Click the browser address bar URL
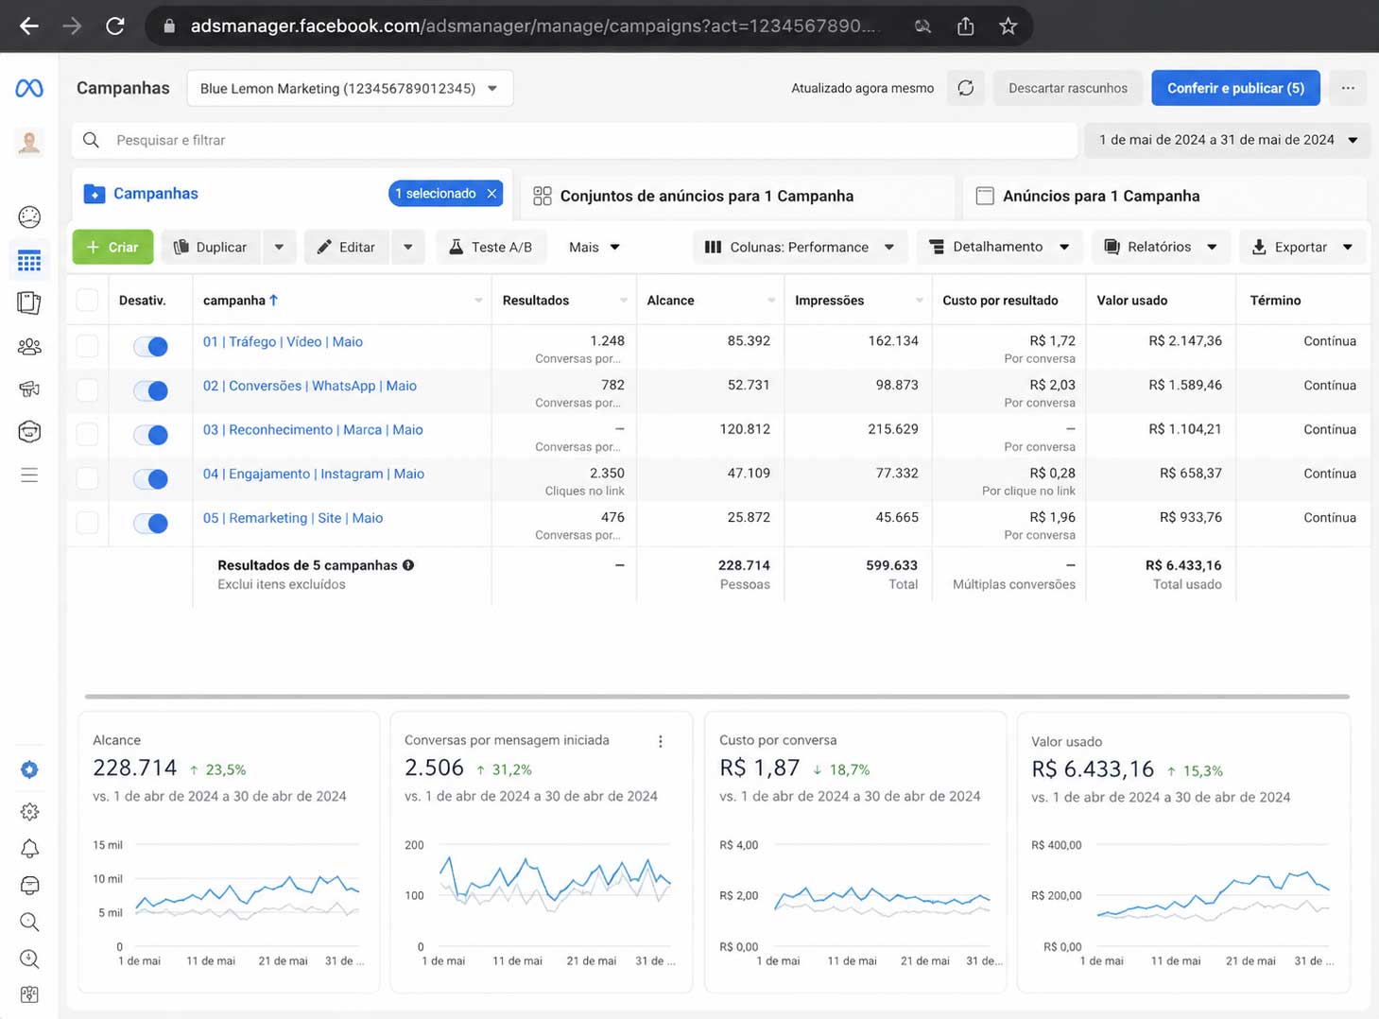1379x1019 pixels. pyautogui.click(x=534, y=26)
